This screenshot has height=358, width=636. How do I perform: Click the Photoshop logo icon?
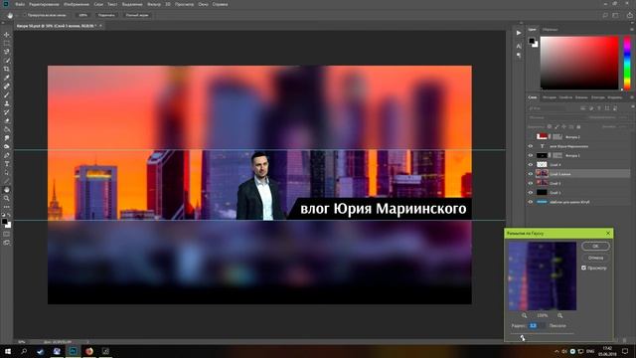click(x=6, y=4)
